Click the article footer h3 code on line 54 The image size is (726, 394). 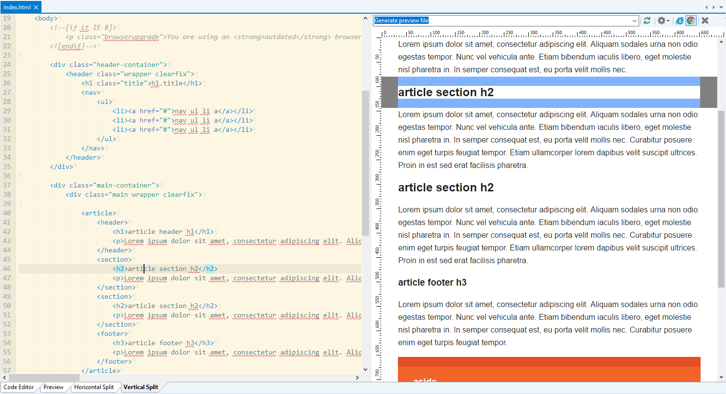(x=163, y=343)
